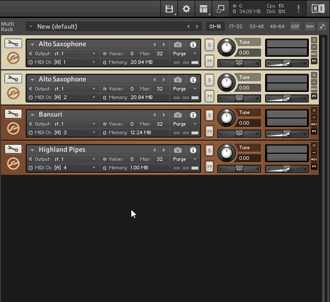Image resolution: width=330 pixels, height=302 pixels.
Task: Click volume slider of second Alto Saxophone
Action: coord(287,98)
